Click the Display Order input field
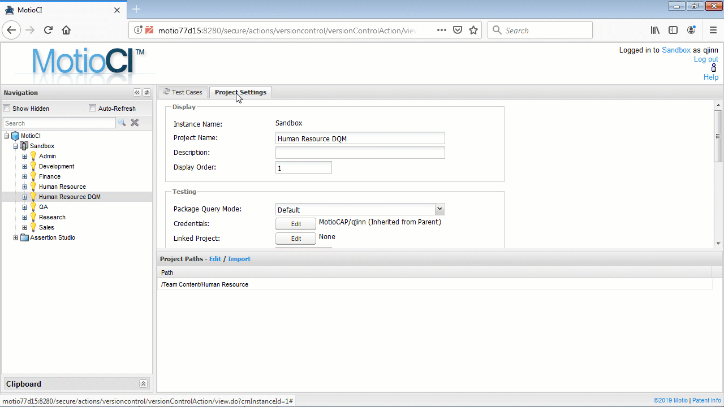 pos(303,167)
